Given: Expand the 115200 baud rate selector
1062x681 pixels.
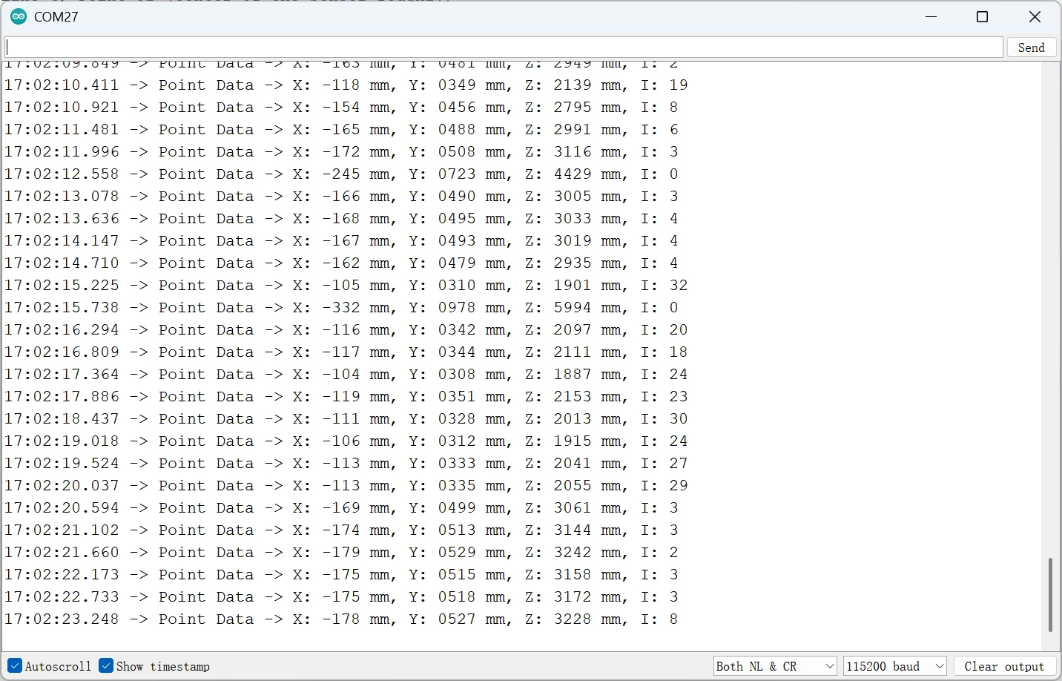Looking at the screenshot, I should tap(894, 666).
